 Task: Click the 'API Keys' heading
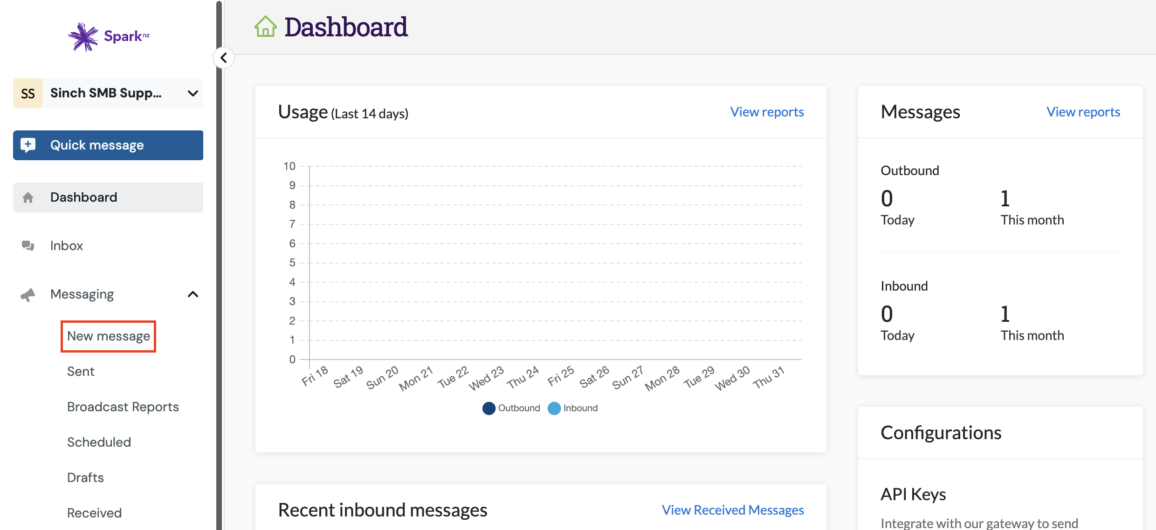click(913, 495)
